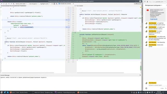Open emoji picker in chat
Screen dimensions: 167x94
tap(146, 88)
